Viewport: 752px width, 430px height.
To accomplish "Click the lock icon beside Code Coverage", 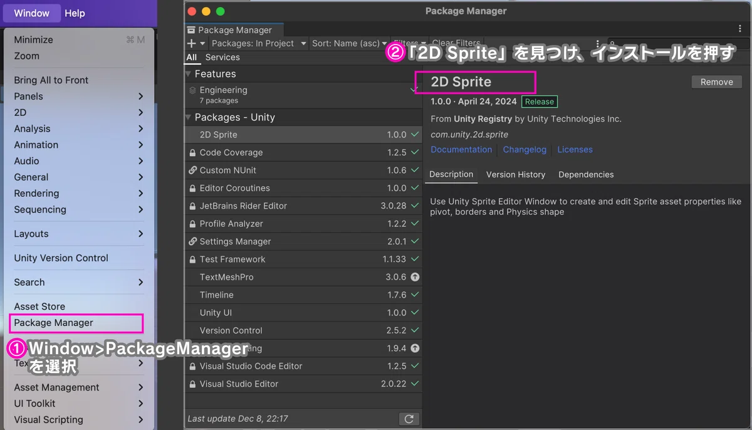I will (192, 153).
